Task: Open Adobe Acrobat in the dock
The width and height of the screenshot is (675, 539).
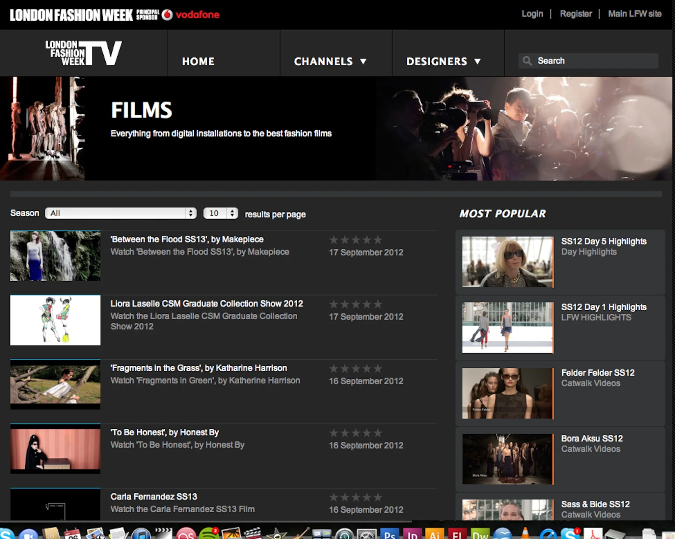Action: (593, 534)
